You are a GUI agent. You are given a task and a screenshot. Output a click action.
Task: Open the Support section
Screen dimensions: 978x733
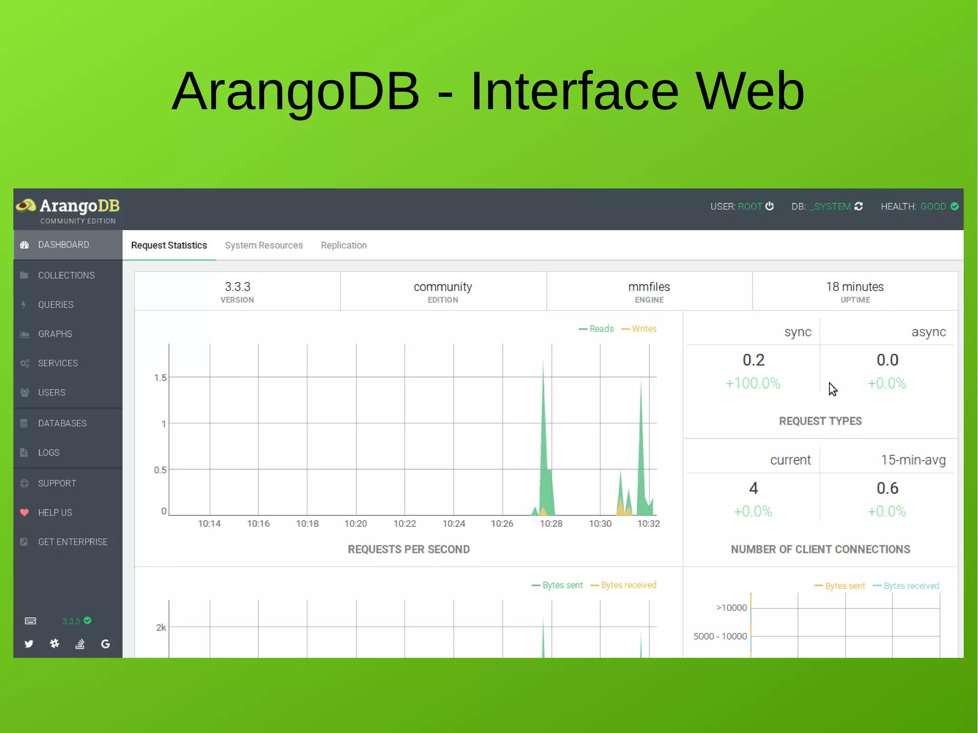[x=68, y=483]
